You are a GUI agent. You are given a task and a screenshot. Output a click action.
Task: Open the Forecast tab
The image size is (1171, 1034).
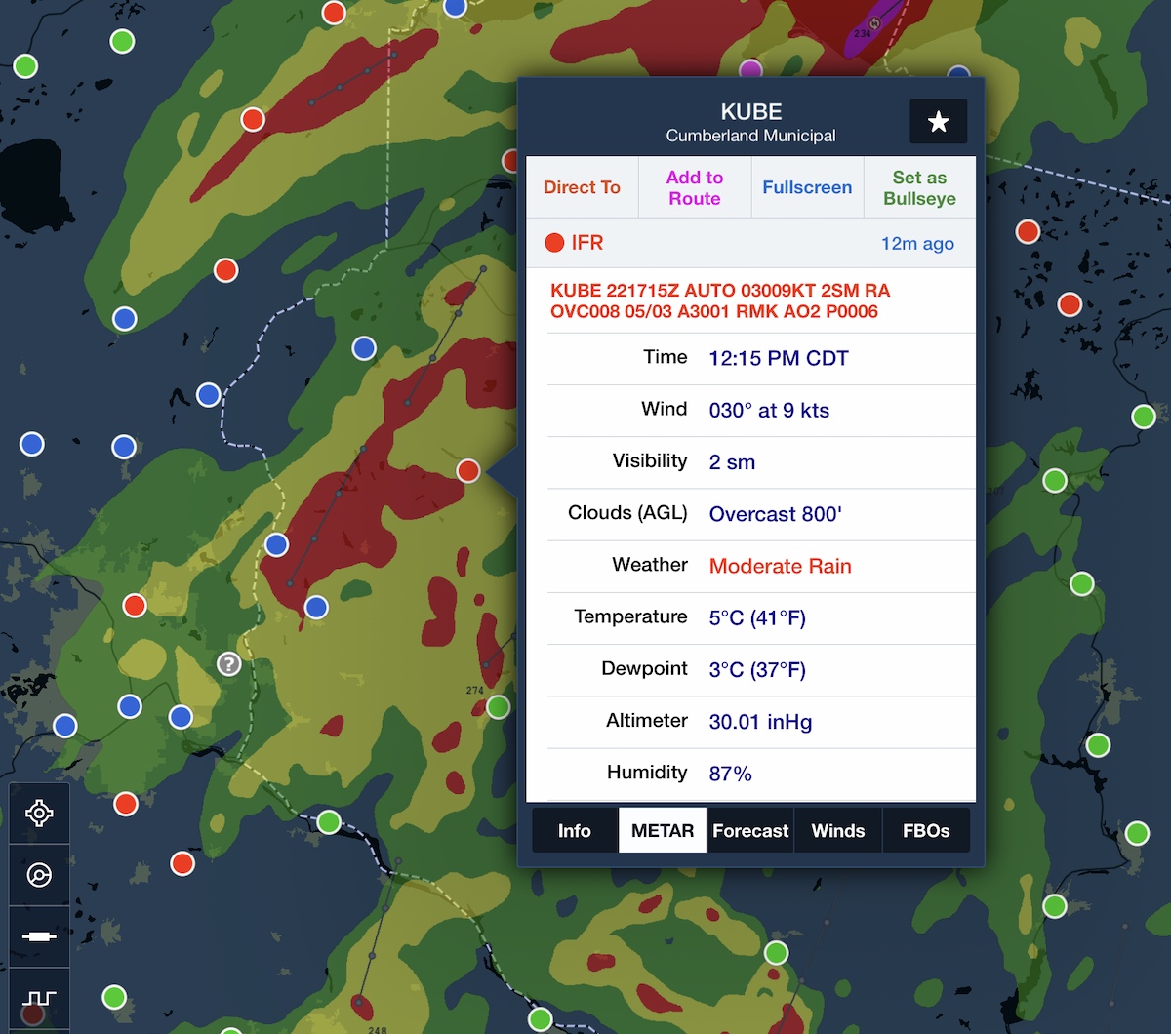[750, 831]
